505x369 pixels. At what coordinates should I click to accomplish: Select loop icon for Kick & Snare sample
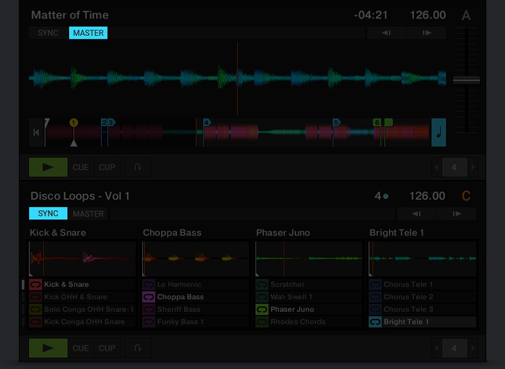pos(35,285)
